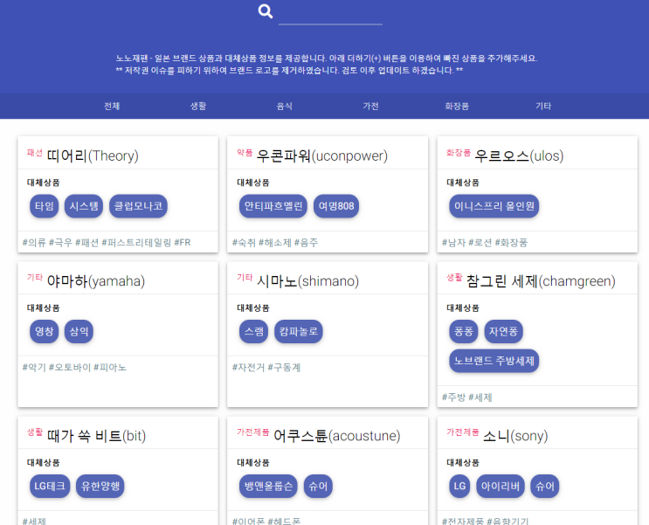The image size is (649, 525).
Task: Click the 패션 category label on 띠어리
Action: point(35,152)
